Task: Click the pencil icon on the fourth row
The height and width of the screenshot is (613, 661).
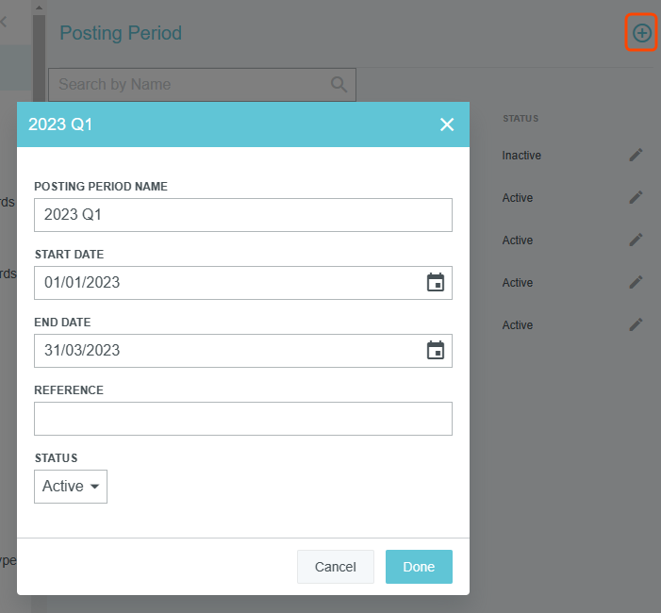Action: 636,282
